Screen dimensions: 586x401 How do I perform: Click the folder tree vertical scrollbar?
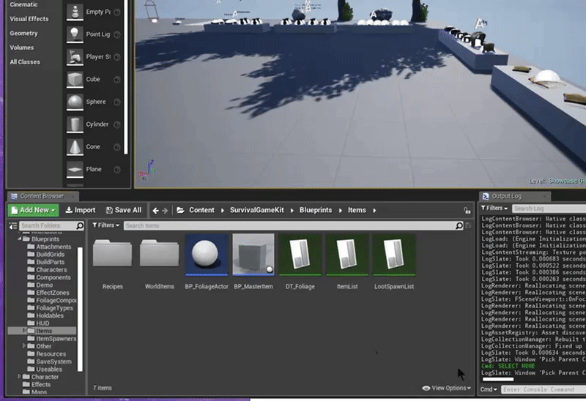click(x=80, y=309)
